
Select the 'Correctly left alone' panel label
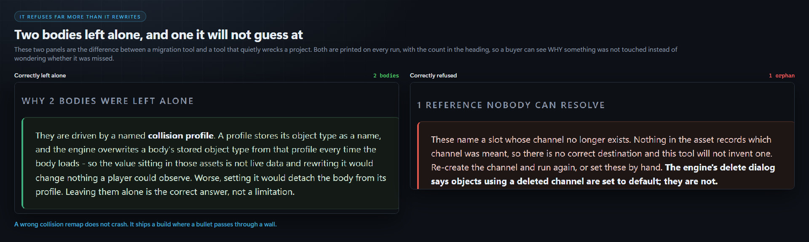pyautogui.click(x=40, y=75)
